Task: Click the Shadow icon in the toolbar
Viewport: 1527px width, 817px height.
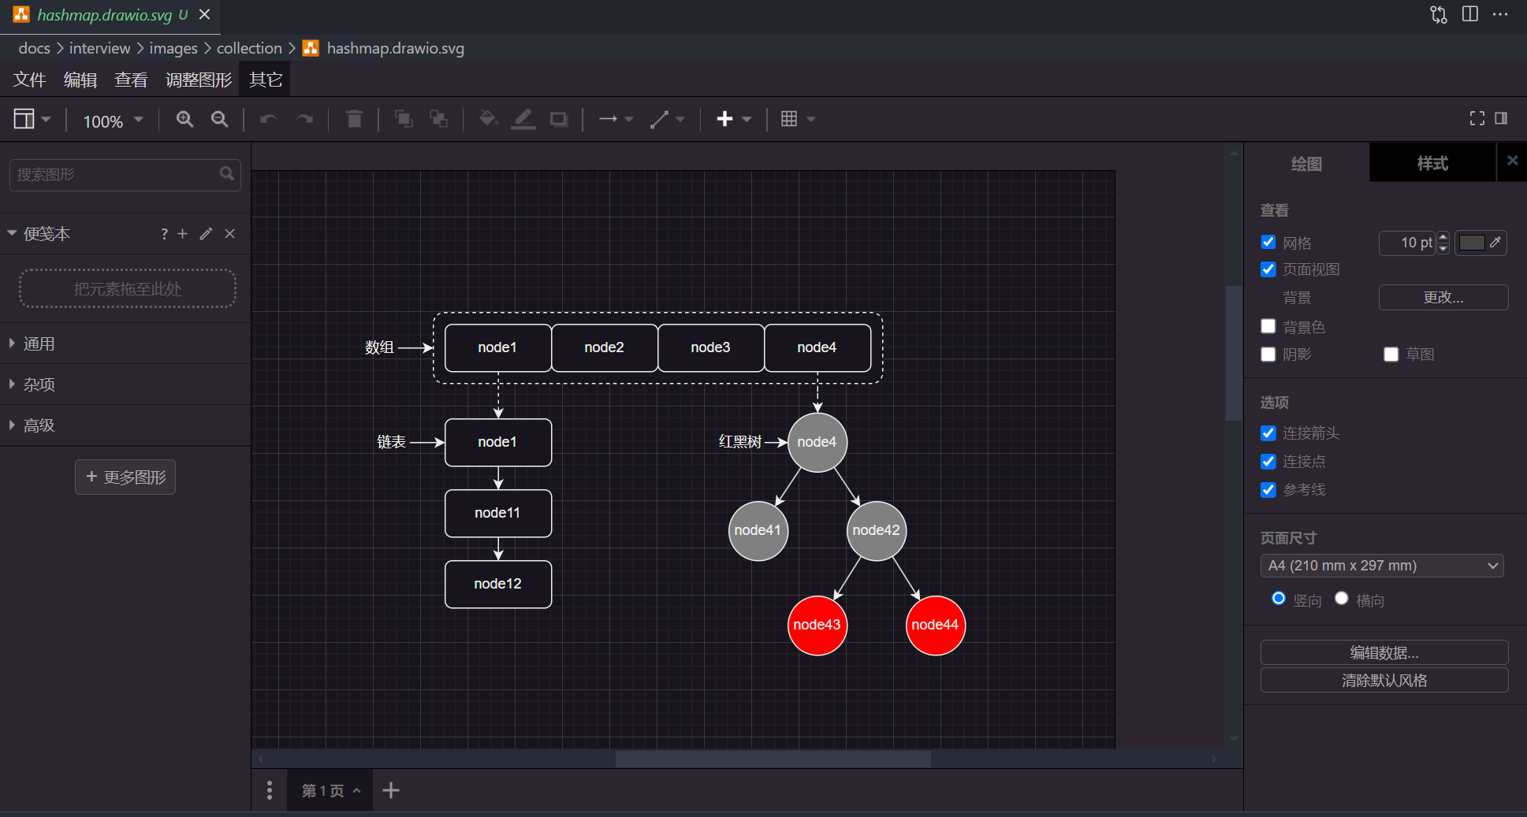Action: [558, 119]
